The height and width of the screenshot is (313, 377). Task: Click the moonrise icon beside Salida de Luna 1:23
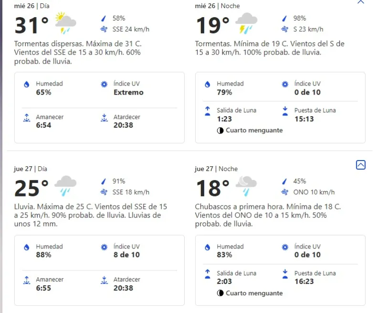click(208, 111)
